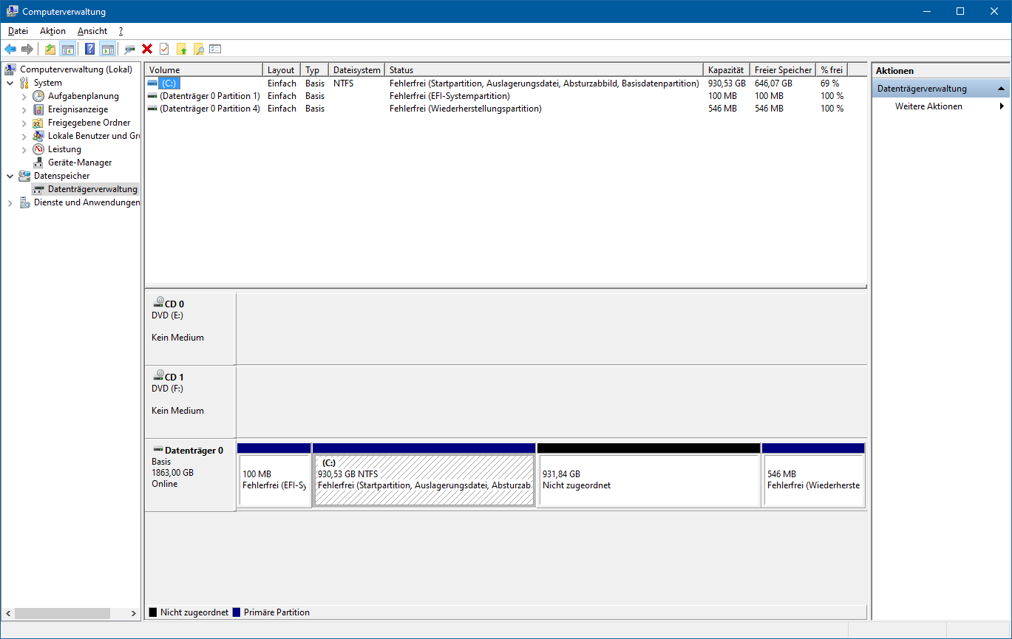Click the % frei column header
Viewport: 1012px width, 639px height.
pos(832,69)
